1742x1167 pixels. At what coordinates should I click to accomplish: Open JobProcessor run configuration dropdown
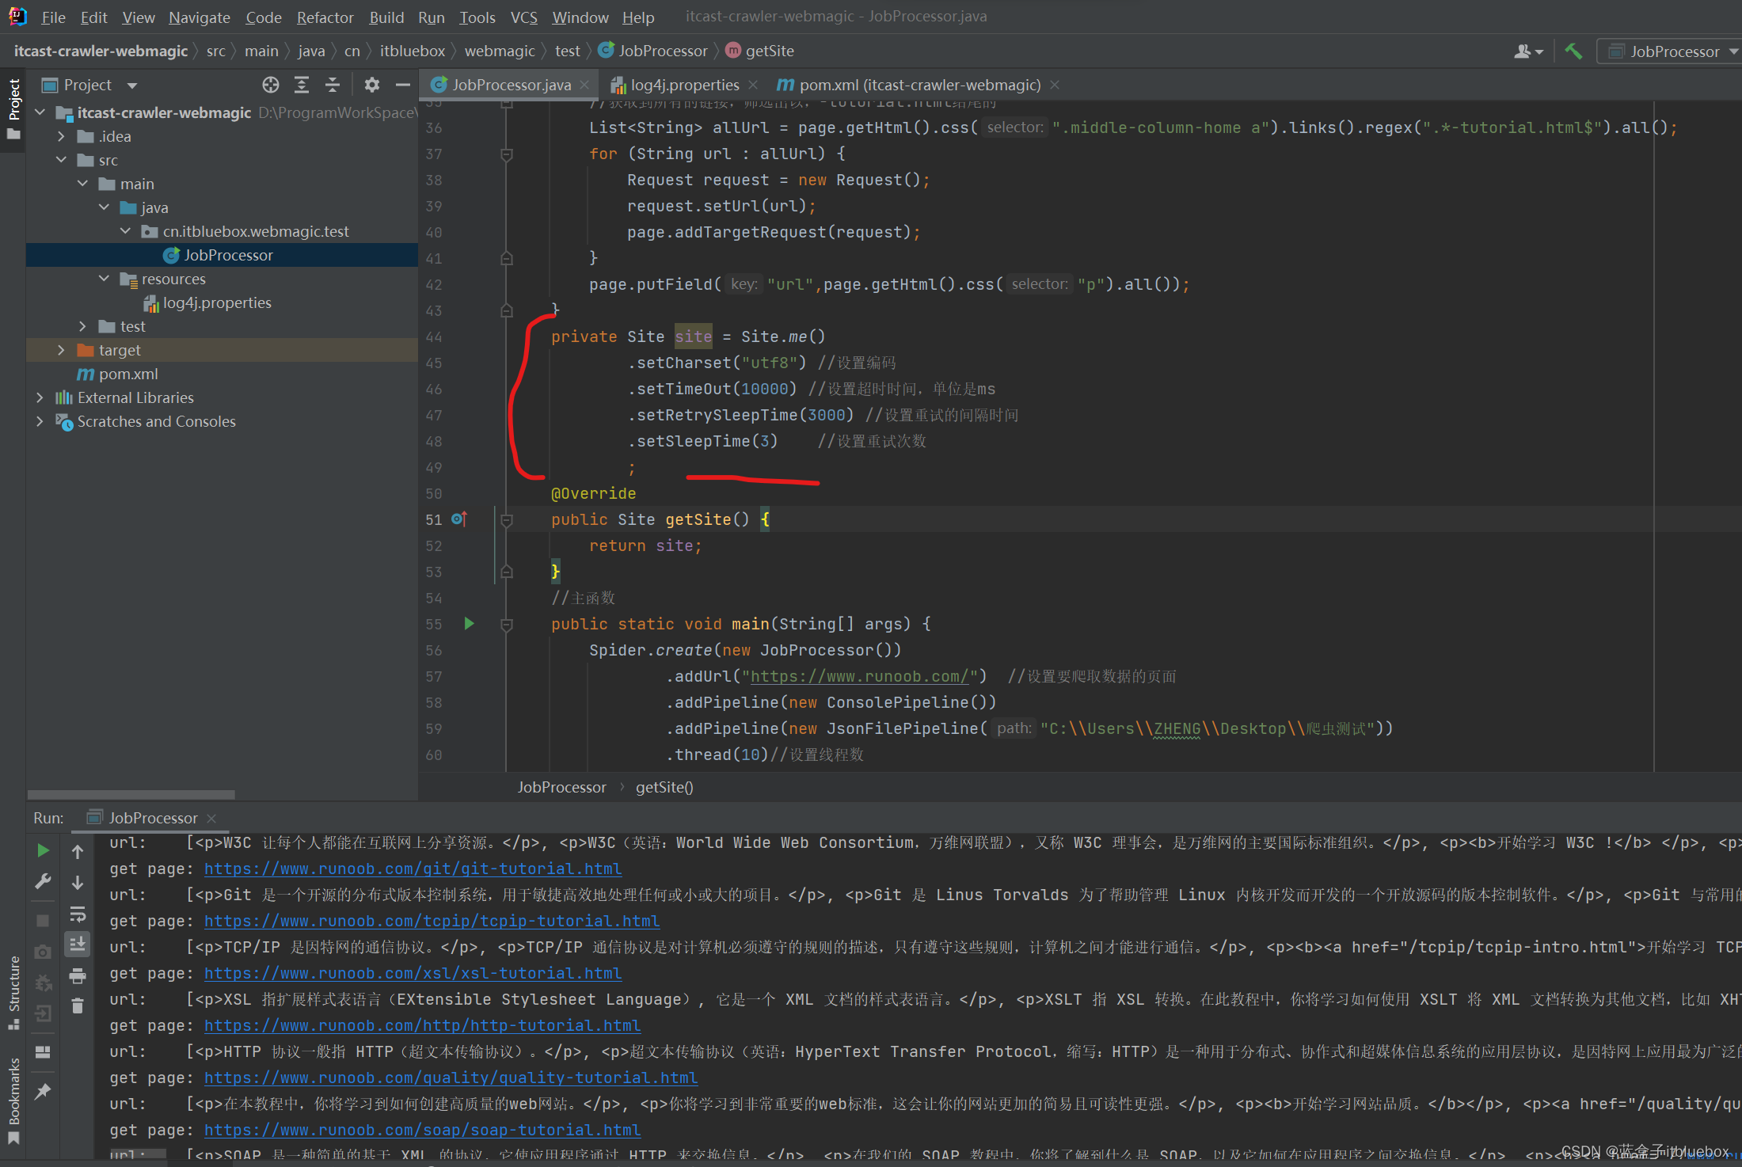[x=1671, y=51]
